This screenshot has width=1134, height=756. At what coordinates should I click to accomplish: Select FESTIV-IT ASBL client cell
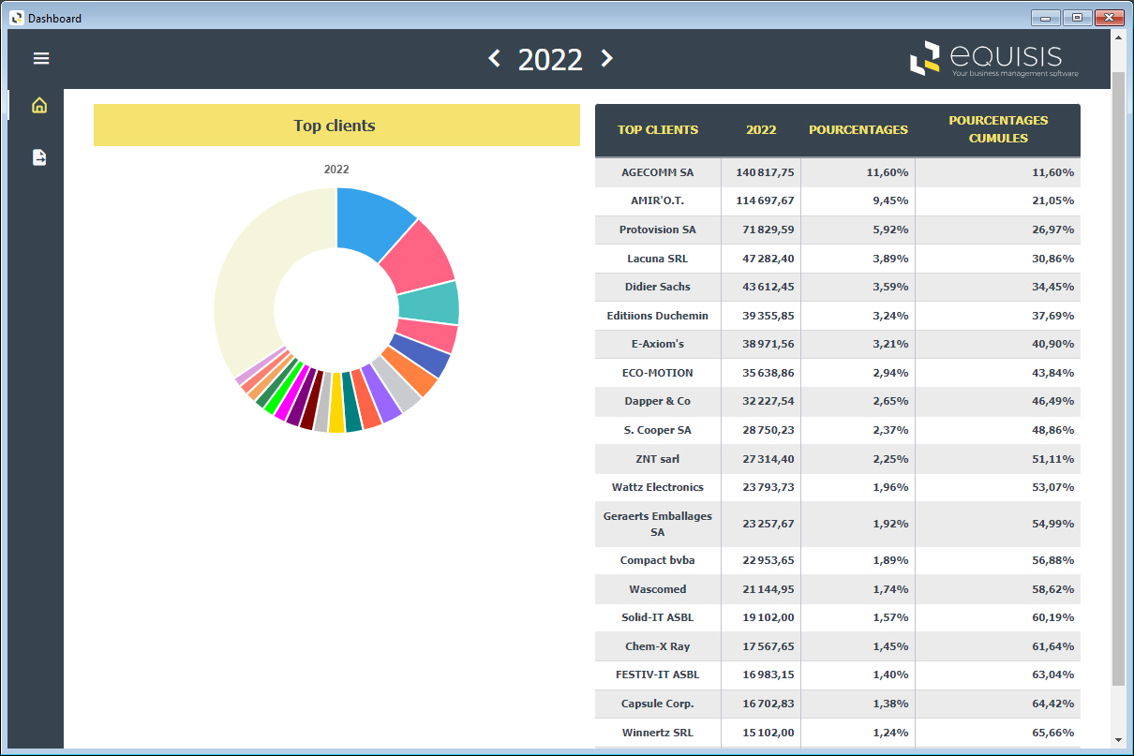pos(658,675)
